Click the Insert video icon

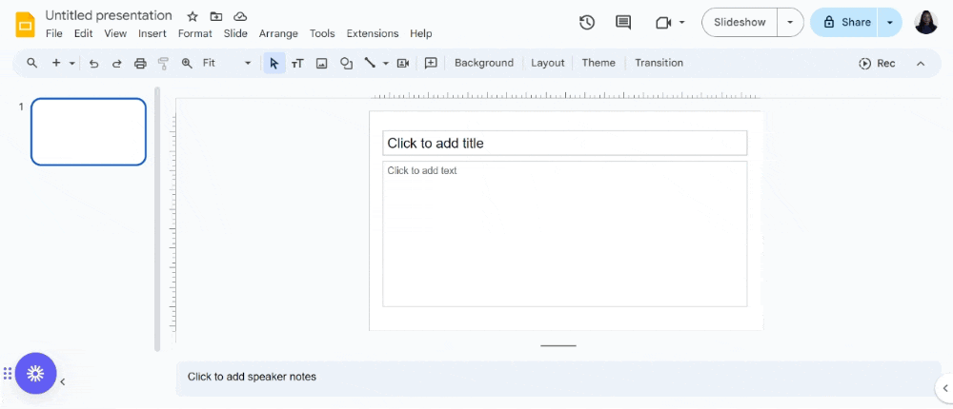[x=402, y=63]
